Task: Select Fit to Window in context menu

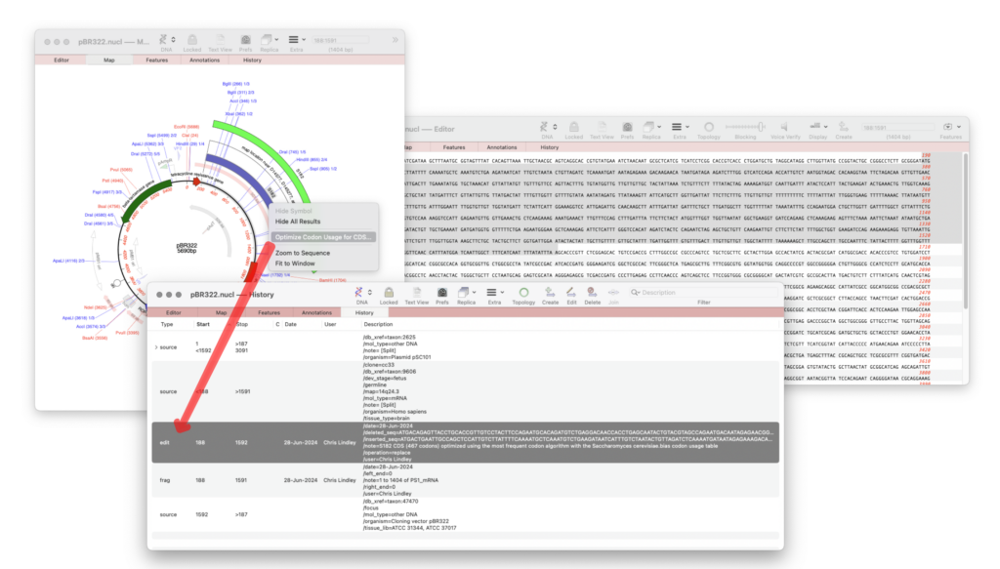Action: (x=295, y=264)
